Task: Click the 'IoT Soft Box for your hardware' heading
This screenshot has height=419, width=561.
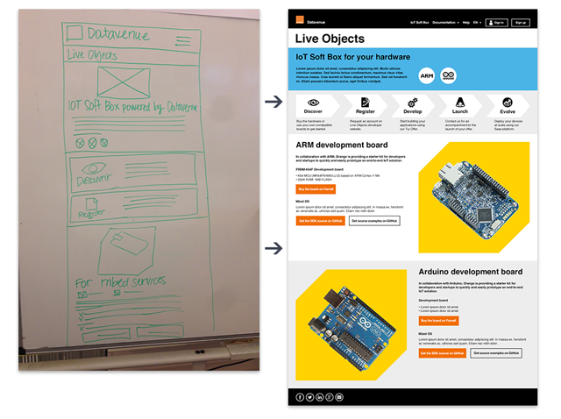Action: point(352,57)
